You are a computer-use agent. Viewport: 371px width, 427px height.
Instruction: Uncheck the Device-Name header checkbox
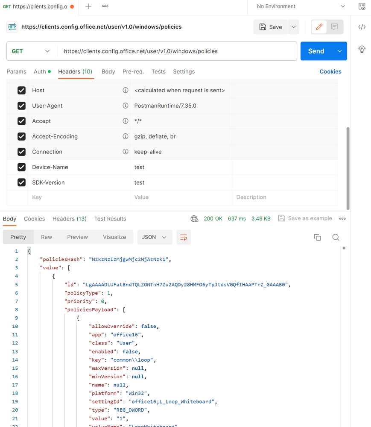click(21, 167)
